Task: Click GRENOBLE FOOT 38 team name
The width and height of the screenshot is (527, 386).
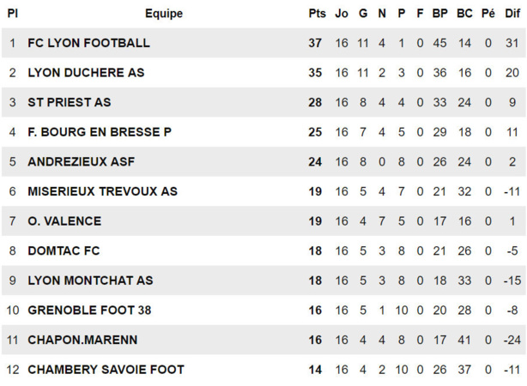Action: 89,310
